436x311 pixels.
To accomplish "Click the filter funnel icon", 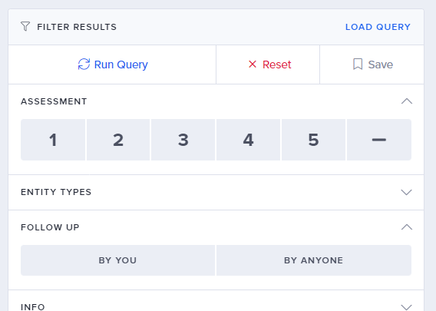I will pos(25,26).
